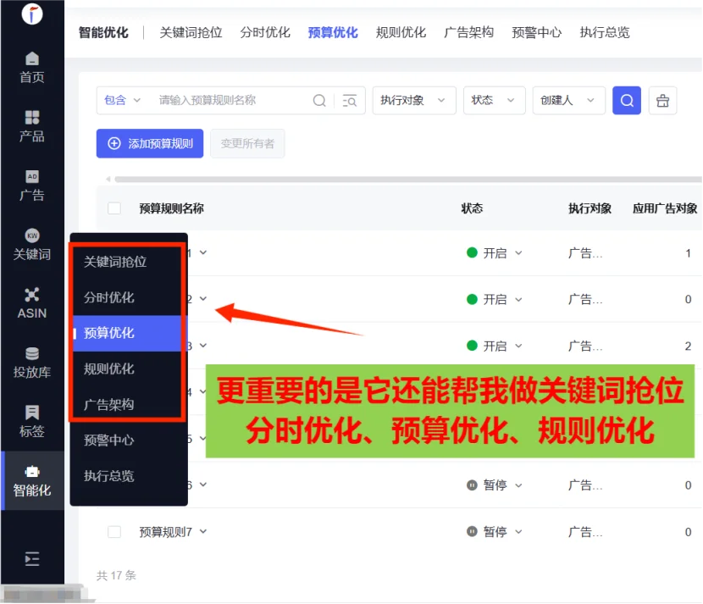703x604 pixels.
Task: Open the 广告 AD sidebar icon
Action: click(x=32, y=186)
